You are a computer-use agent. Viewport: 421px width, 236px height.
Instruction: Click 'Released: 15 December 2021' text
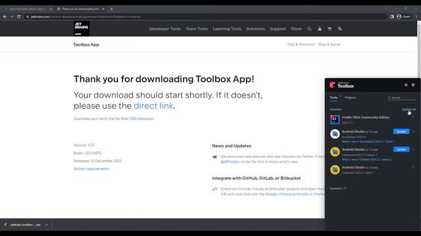point(97,161)
